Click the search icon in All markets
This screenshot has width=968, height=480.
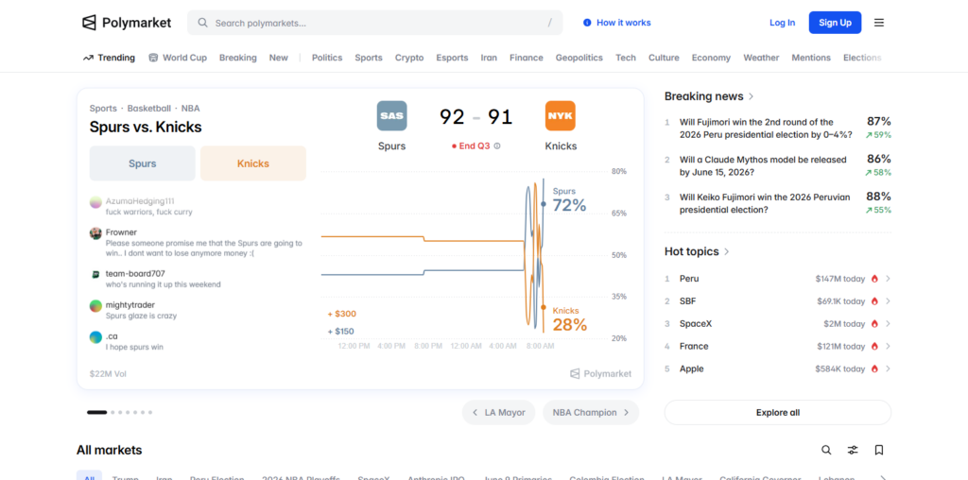[826, 451]
